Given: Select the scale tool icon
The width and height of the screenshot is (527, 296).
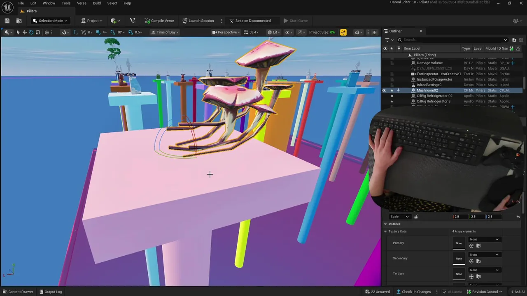Looking at the screenshot, I should pyautogui.click(x=38, y=32).
